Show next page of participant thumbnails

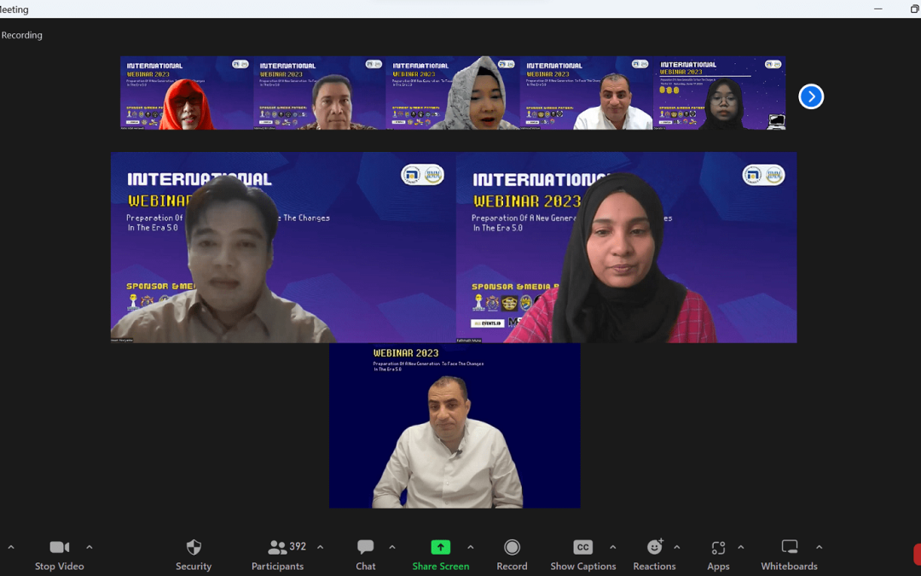coord(811,96)
